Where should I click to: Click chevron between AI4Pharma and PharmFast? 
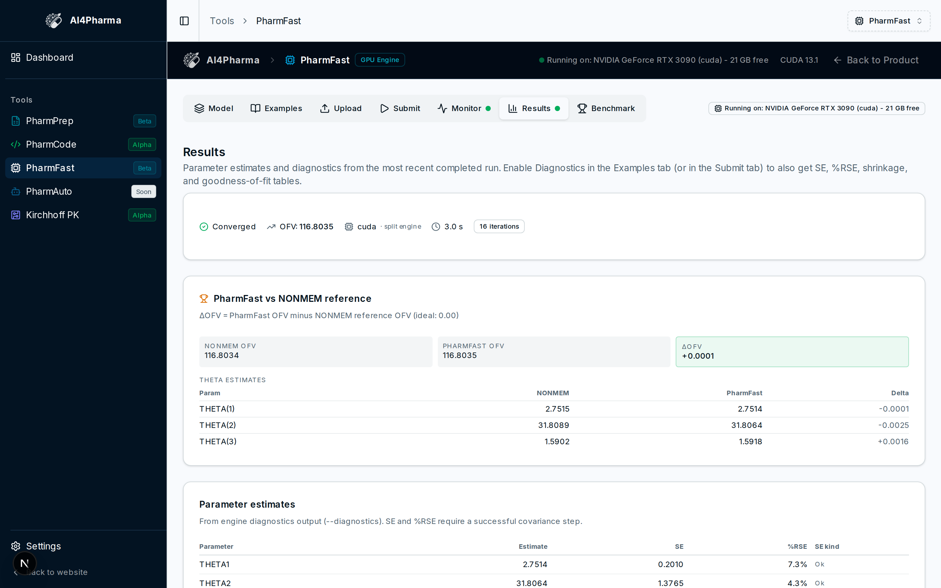(x=272, y=60)
